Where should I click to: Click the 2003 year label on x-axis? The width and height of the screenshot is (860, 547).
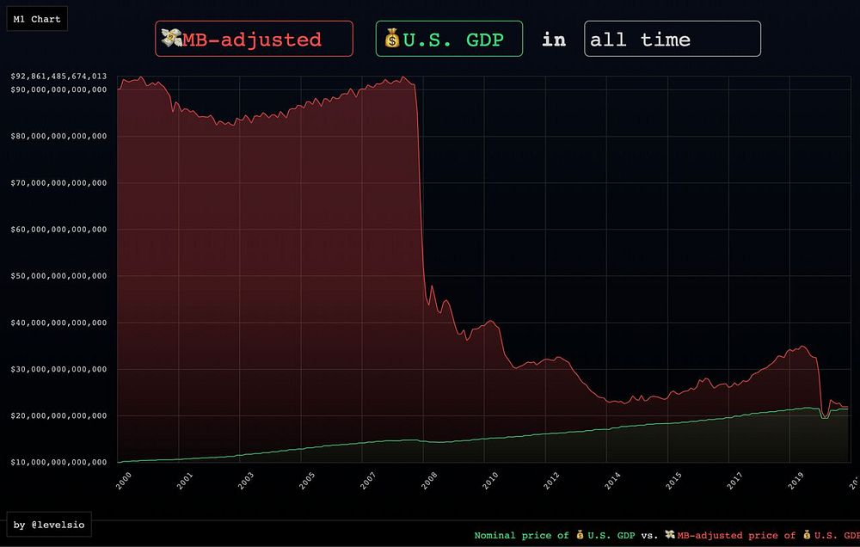coord(246,481)
